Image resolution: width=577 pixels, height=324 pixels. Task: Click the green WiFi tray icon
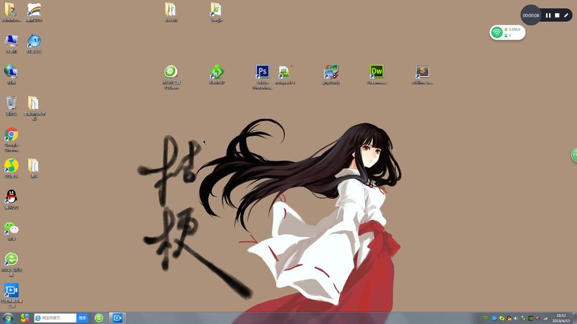(485, 318)
